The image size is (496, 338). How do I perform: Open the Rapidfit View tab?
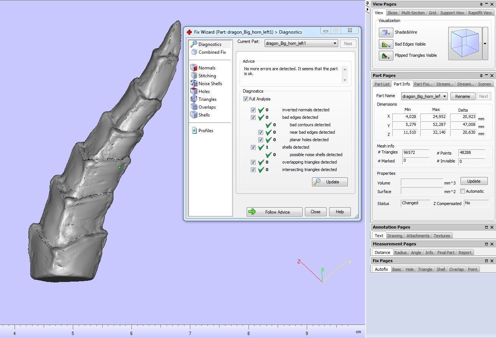pos(480,13)
